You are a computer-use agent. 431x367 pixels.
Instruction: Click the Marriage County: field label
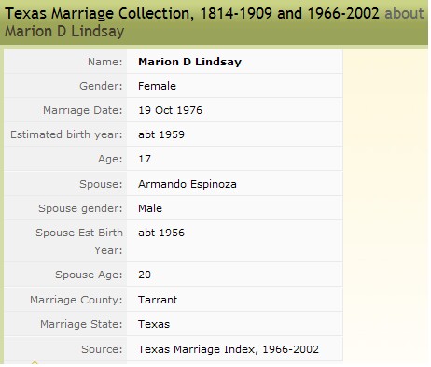coord(76,300)
